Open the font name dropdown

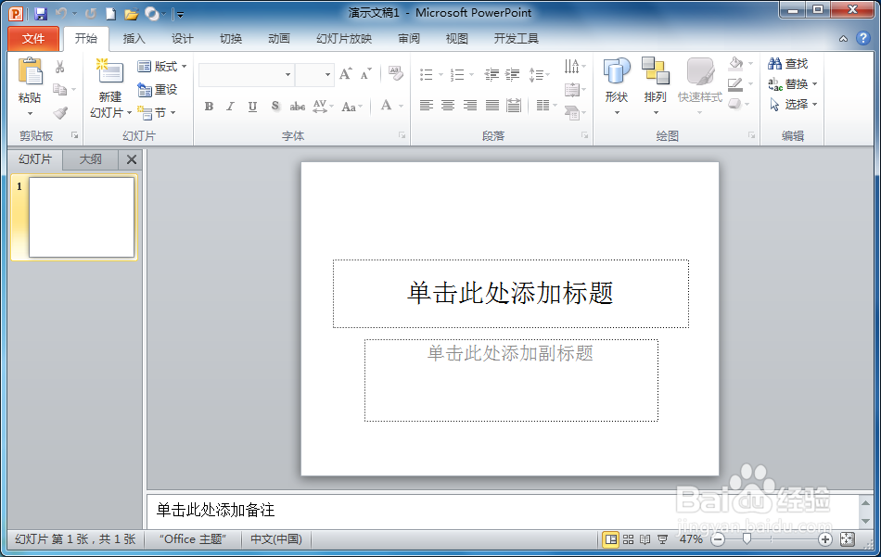click(x=287, y=75)
